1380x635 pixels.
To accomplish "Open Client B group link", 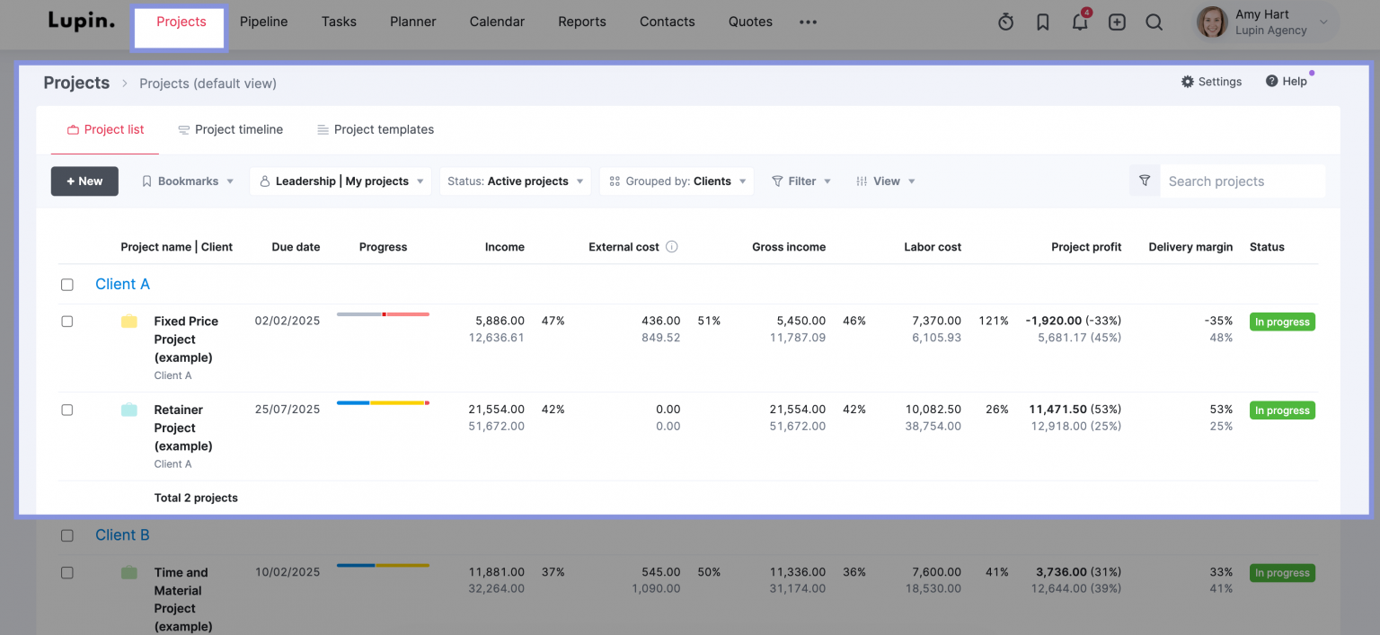I will (x=122, y=534).
